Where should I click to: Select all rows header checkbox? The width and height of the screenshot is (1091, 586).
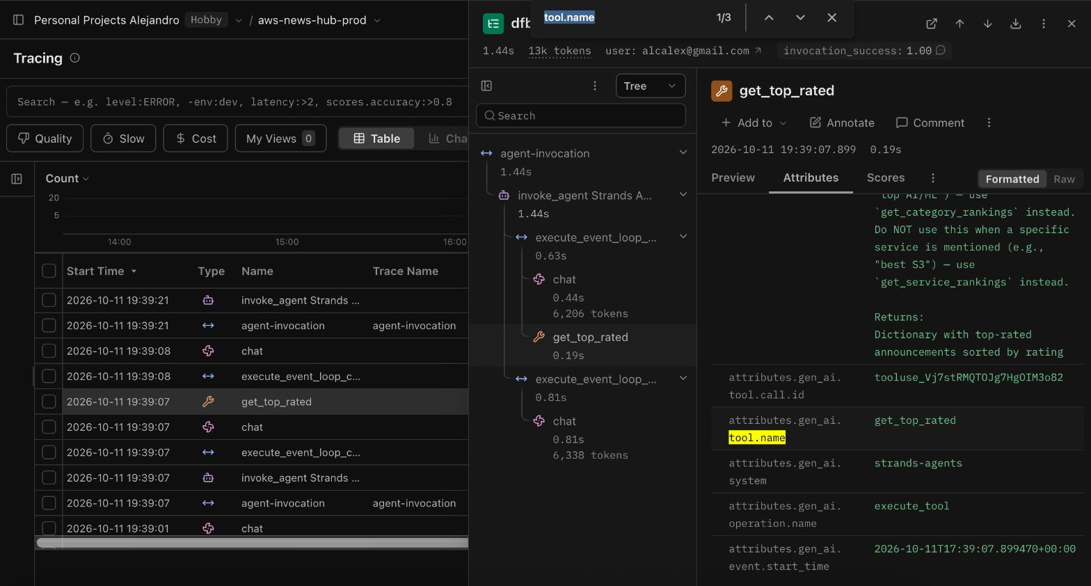[x=49, y=271]
